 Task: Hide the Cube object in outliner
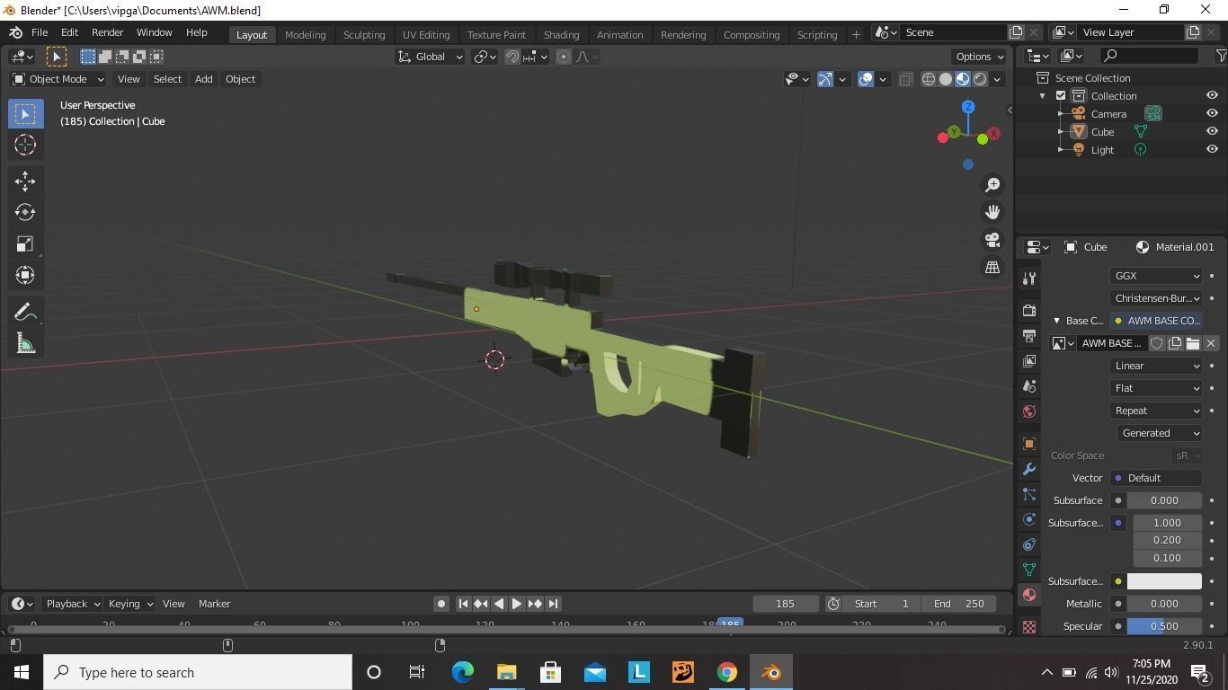pos(1212,132)
